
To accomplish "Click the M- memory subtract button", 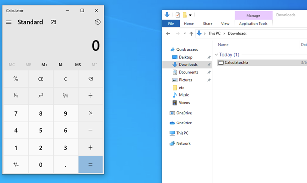I will [61, 65].
